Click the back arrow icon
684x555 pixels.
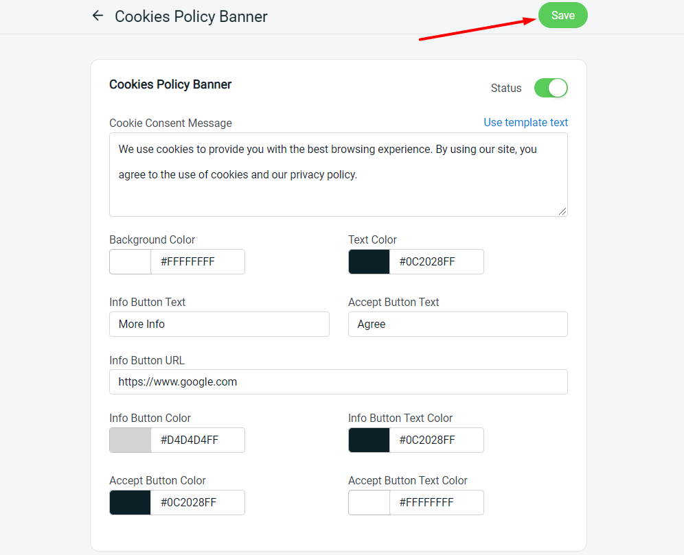98,16
